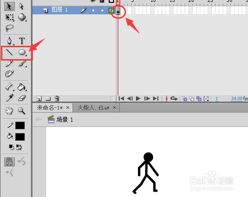Select the keyframe on frame 1
Screen dimensions: 248x197
[x=118, y=12]
